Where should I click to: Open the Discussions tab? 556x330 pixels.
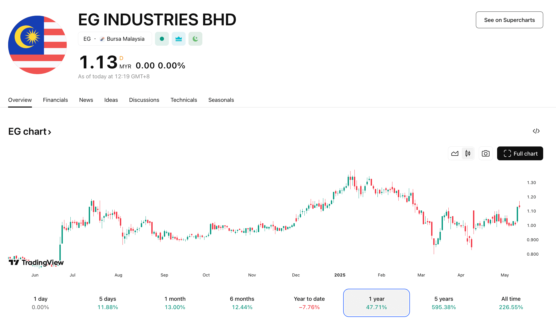[144, 100]
